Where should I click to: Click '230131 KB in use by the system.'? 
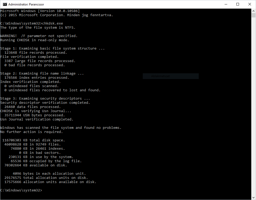click(x=41, y=157)
